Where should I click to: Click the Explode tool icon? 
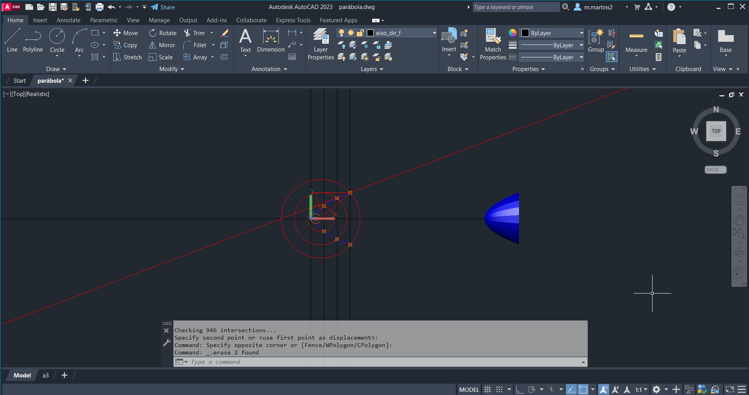point(224,45)
